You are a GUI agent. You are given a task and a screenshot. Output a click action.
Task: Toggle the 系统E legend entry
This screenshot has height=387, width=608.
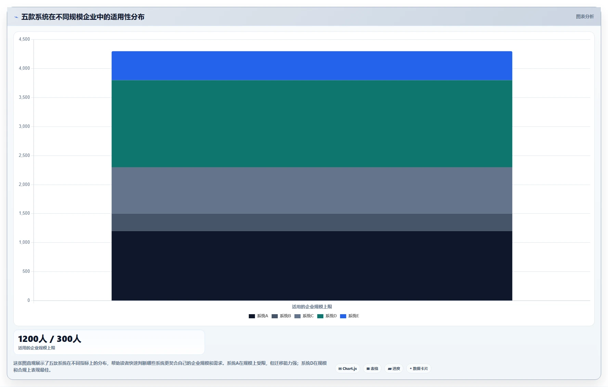pos(349,316)
